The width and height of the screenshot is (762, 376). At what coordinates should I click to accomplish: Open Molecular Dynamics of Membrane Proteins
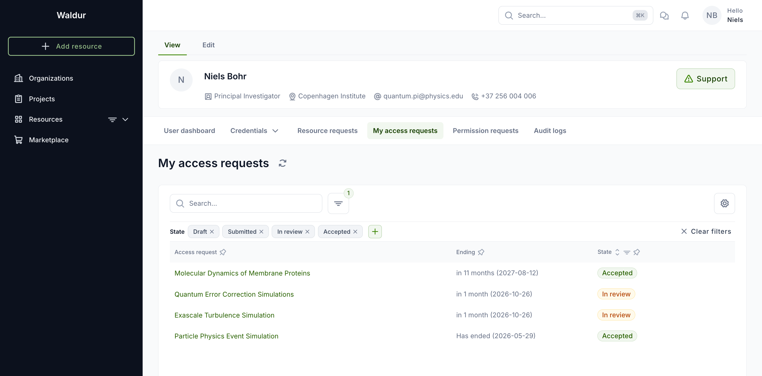click(x=242, y=273)
